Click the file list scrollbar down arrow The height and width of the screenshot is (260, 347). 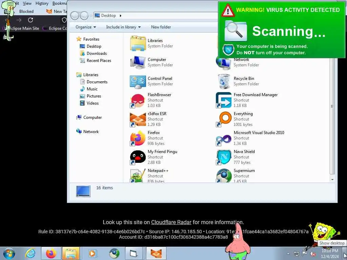point(332,179)
